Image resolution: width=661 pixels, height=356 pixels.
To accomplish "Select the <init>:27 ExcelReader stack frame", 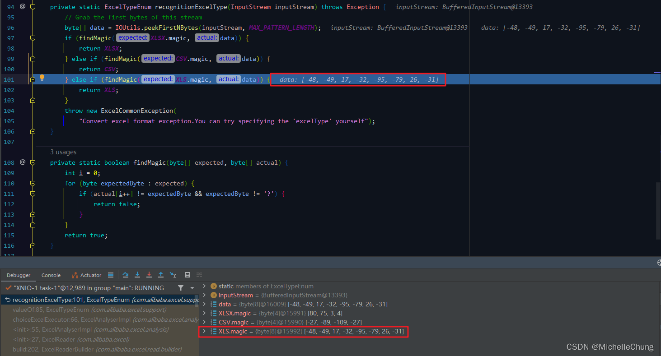I will click(99, 339).
